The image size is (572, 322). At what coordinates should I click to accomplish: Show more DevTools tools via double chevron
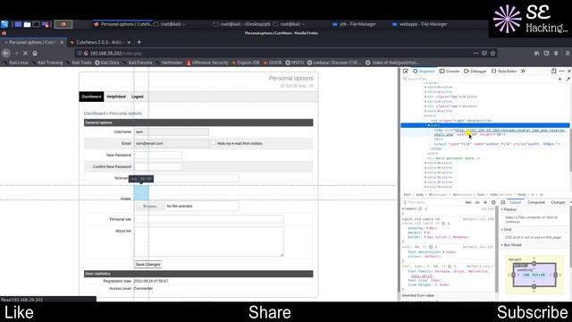click(523, 71)
